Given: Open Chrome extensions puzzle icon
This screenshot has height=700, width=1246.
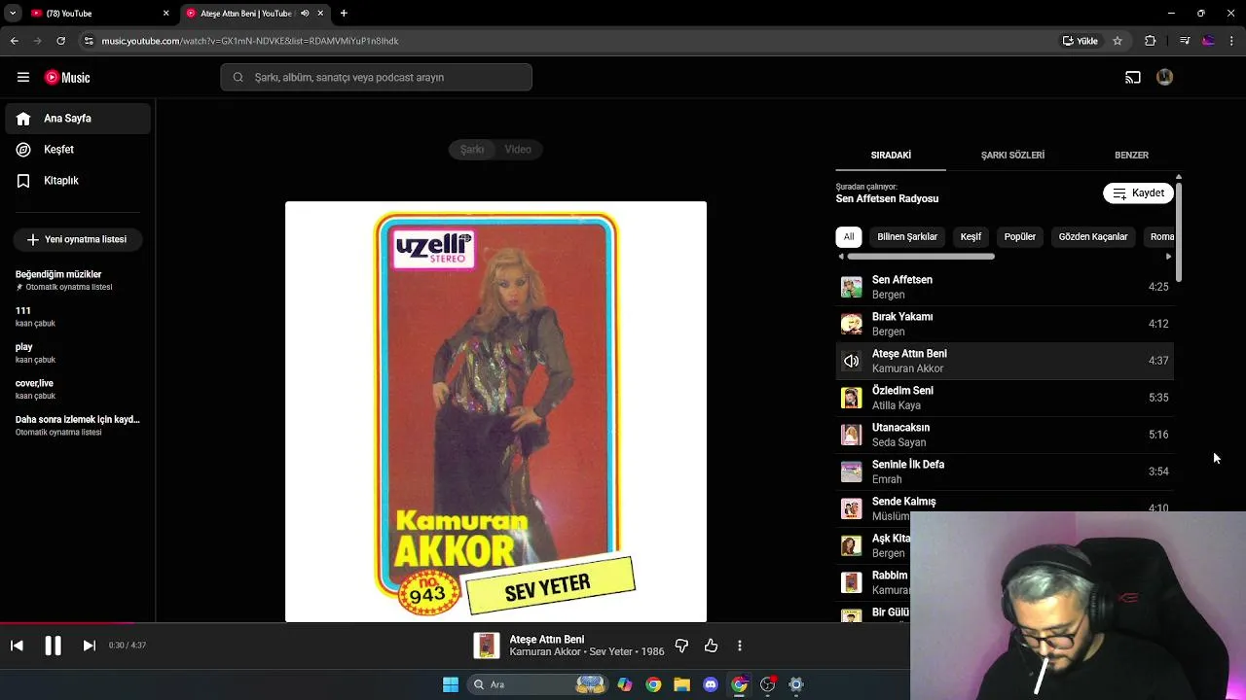Looking at the screenshot, I should [1151, 41].
